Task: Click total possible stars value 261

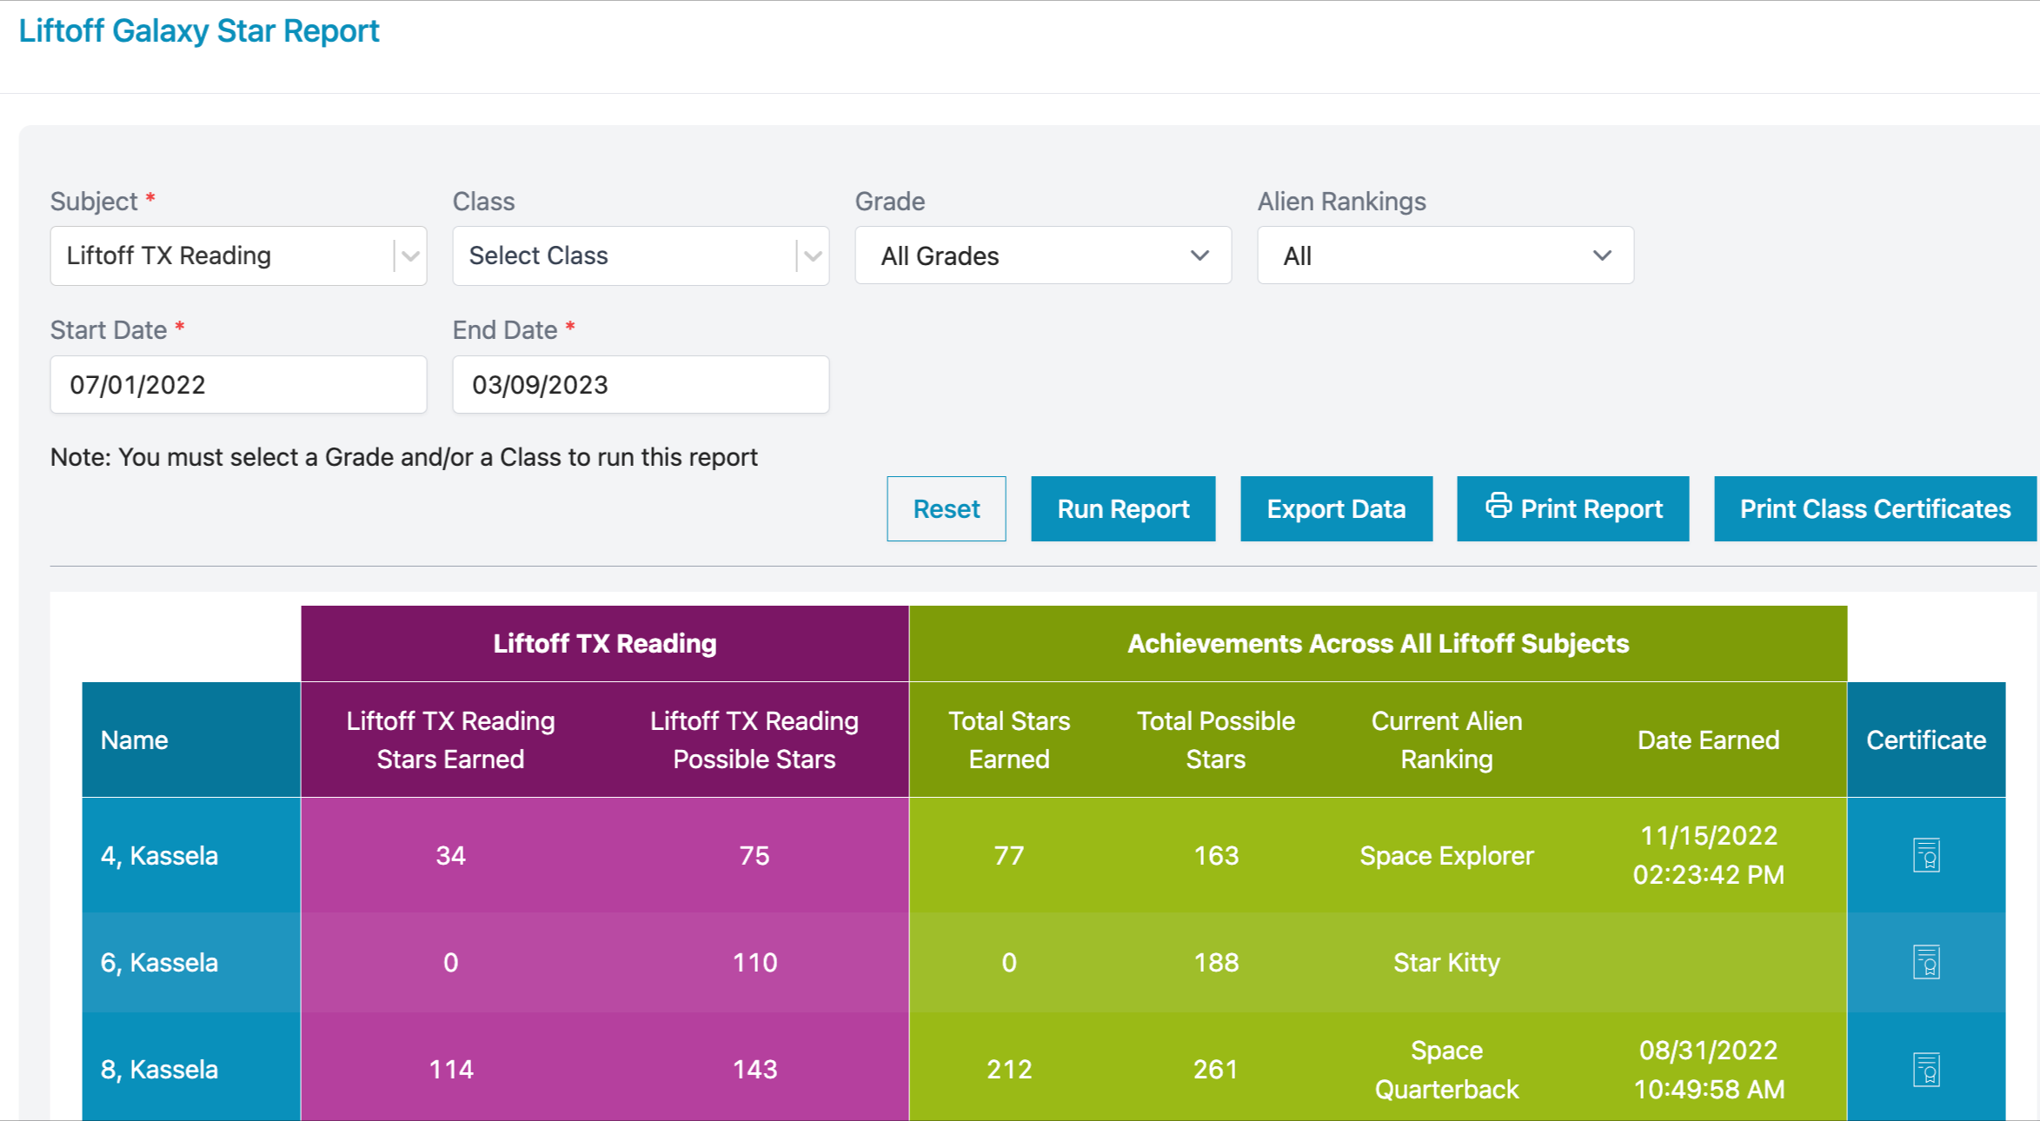Action: click(x=1215, y=1069)
